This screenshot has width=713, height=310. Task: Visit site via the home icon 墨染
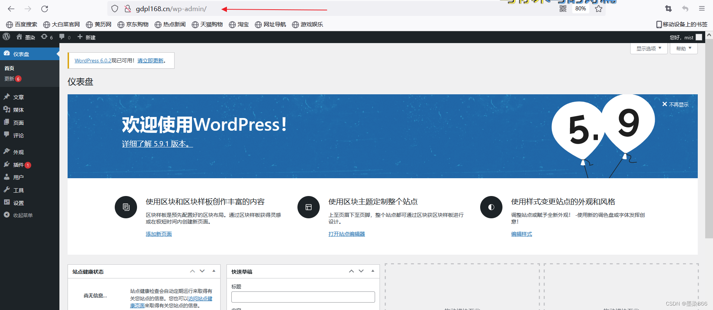[26, 37]
